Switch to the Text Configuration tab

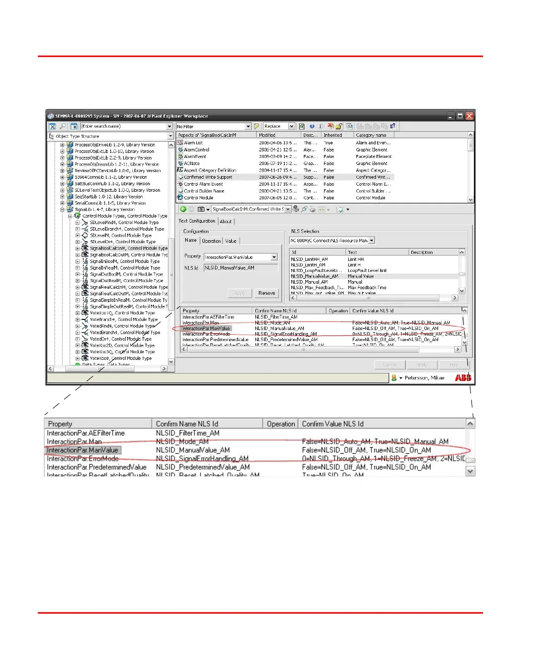197,221
